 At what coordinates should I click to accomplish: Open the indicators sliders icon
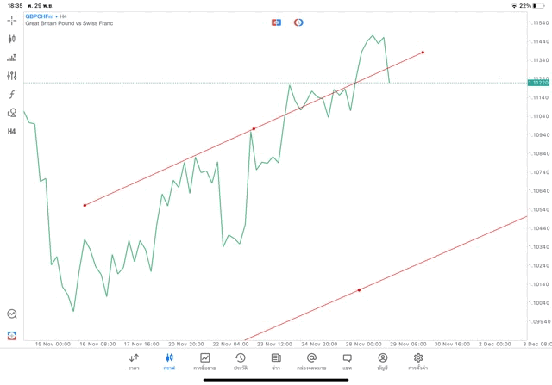12,76
